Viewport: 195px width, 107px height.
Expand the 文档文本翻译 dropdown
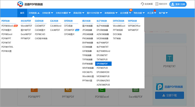[63, 13]
